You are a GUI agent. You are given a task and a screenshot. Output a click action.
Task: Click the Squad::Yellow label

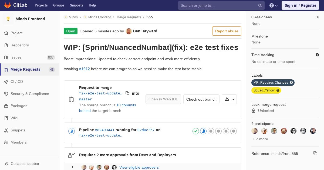tap(266, 90)
